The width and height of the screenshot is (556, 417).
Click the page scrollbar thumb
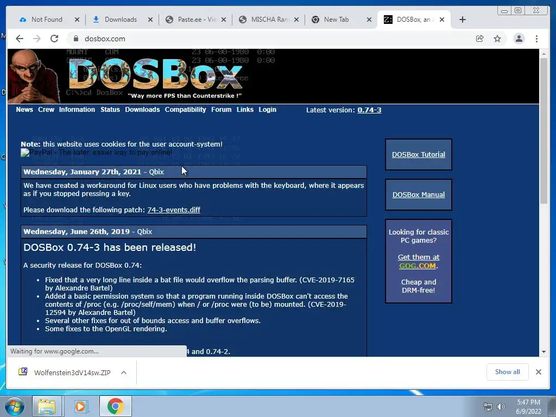click(544, 130)
